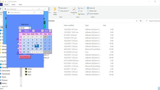Image resolution: width=160 pixels, height=90 pixels.
Task: Open Downloads in the navigation pane
Action: click(x=6, y=74)
